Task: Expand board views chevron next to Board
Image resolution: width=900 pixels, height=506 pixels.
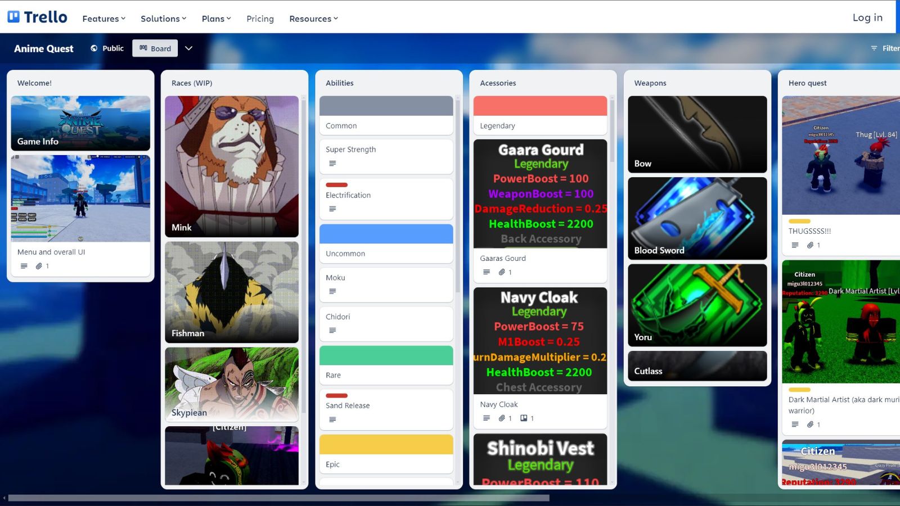Action: point(189,48)
